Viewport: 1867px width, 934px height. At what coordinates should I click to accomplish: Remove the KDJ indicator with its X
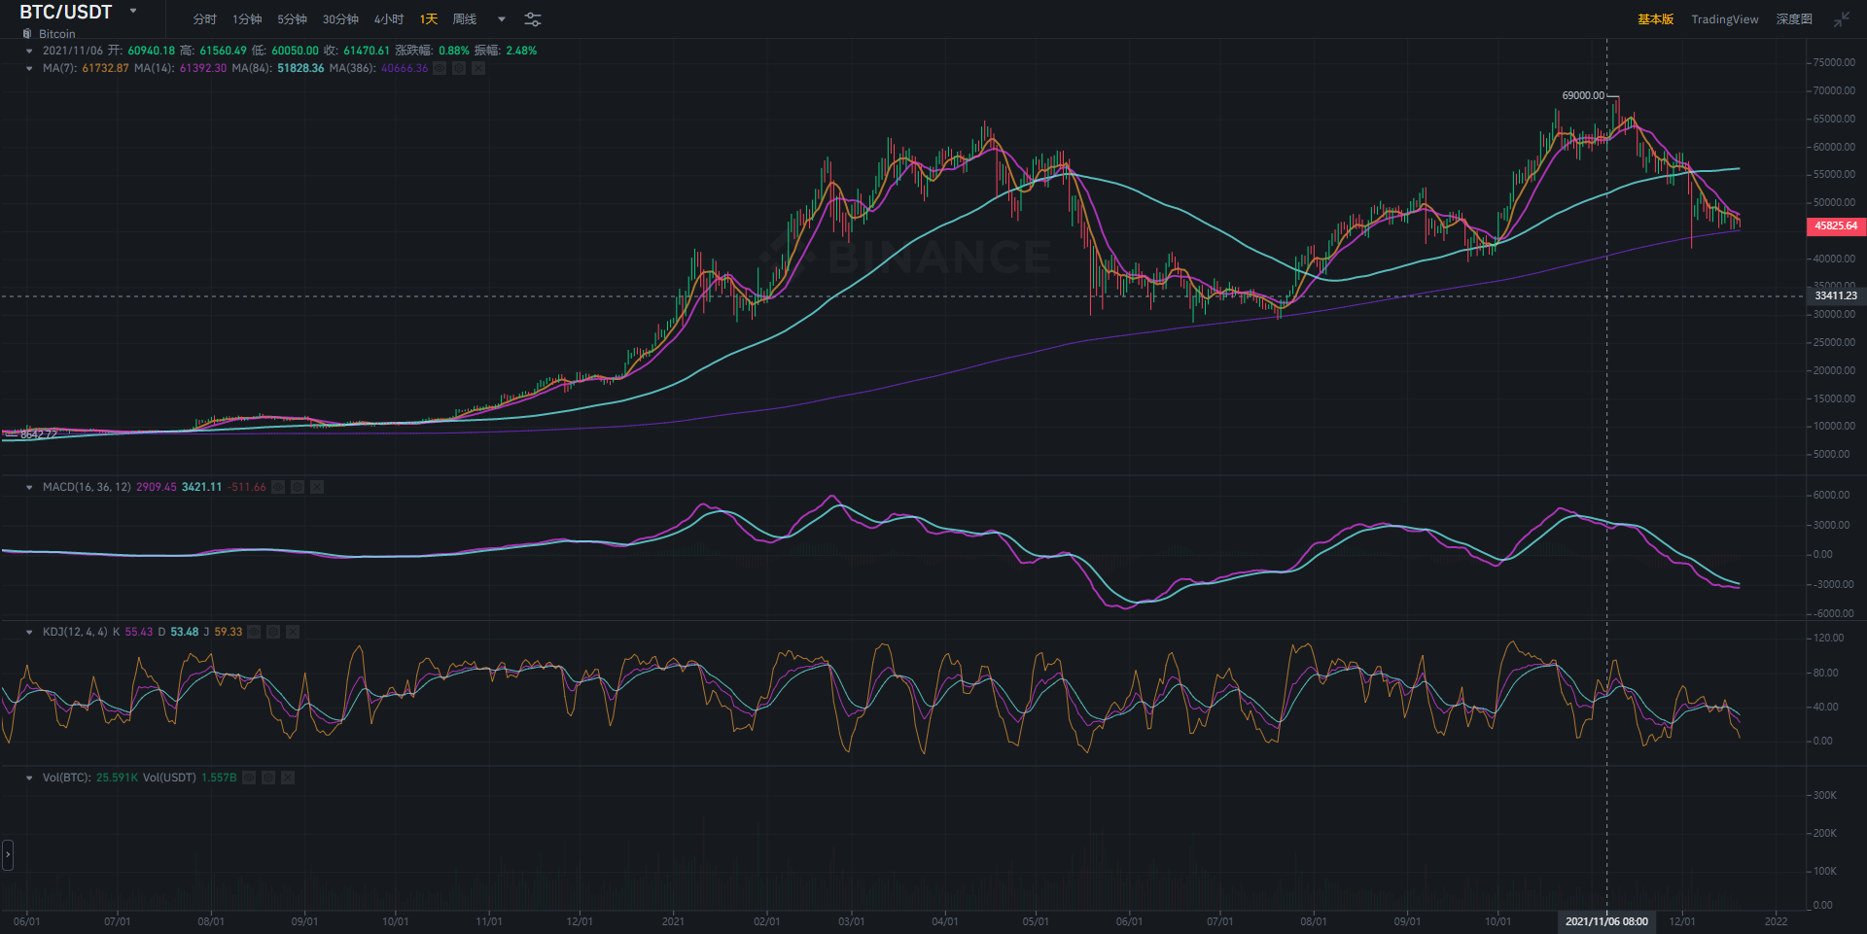[293, 632]
